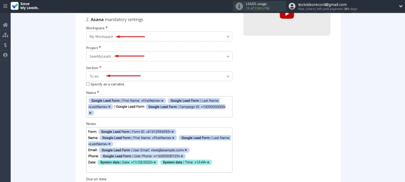Open the hamburger menu icon

[x=5, y=6]
